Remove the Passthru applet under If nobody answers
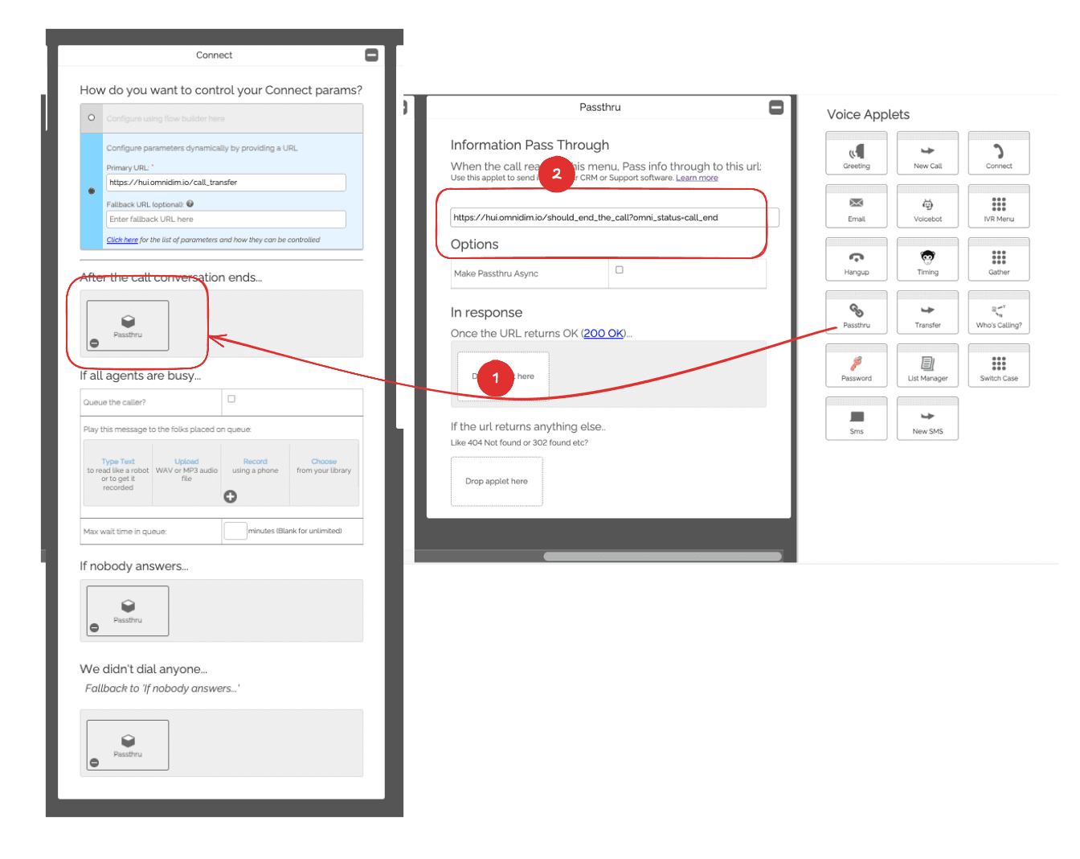Image resolution: width=1080 pixels, height=859 pixels. pos(94,627)
